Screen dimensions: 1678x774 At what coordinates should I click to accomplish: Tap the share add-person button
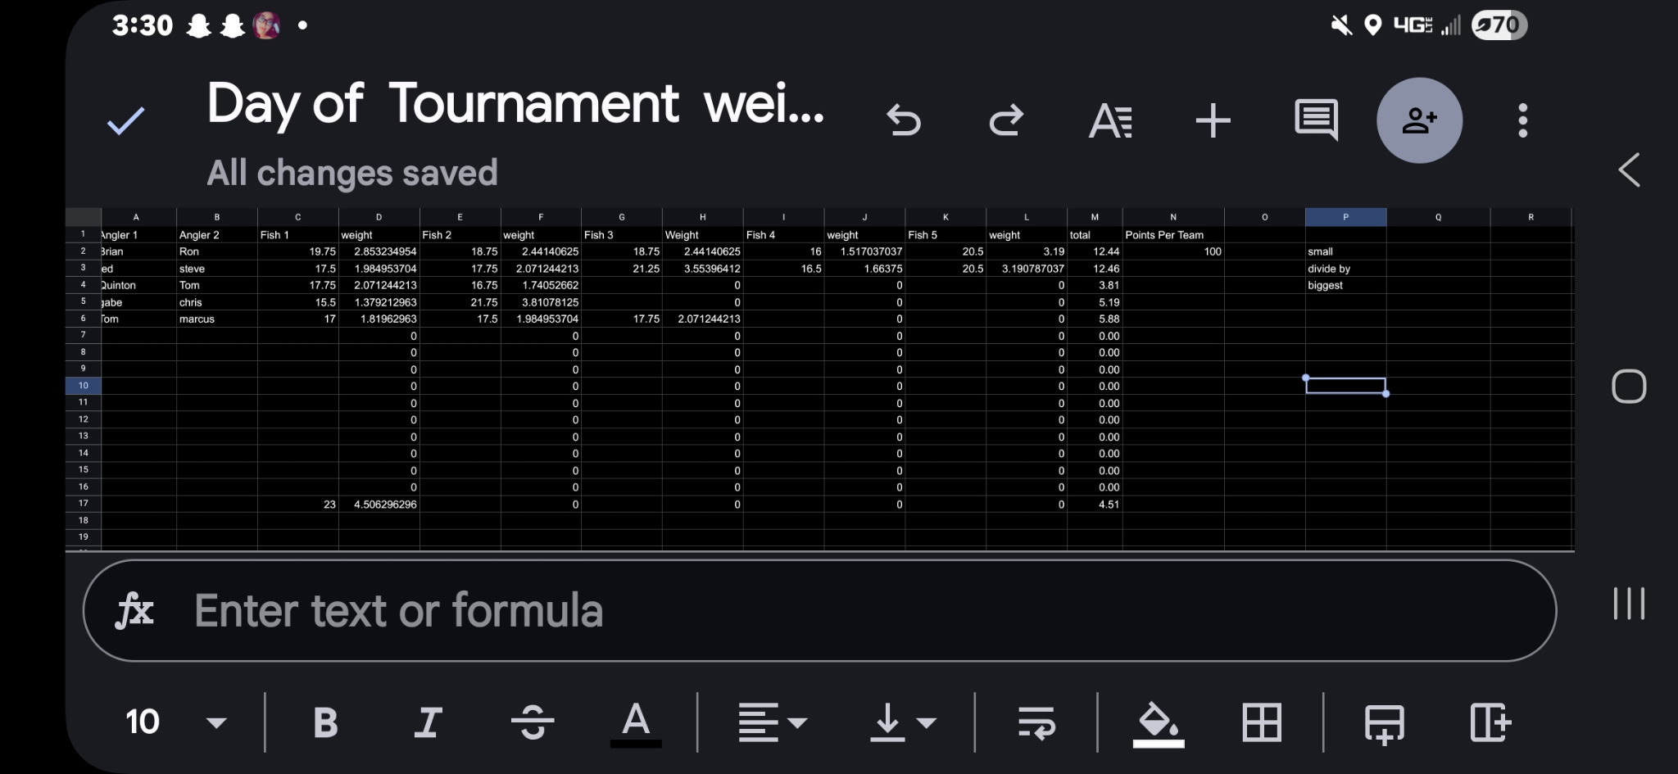coord(1419,120)
